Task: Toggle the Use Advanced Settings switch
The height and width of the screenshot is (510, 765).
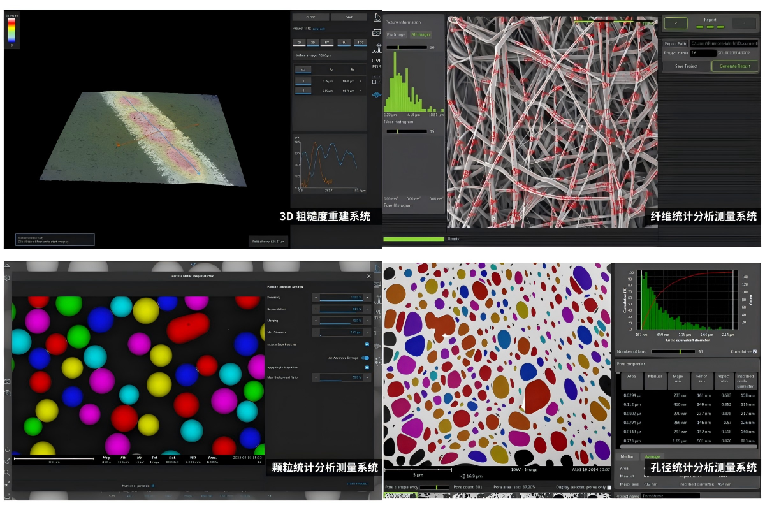Action: (366, 358)
